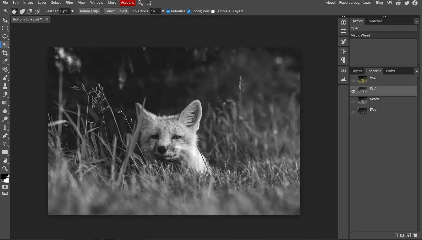Click the delete channel trash icon

click(x=415, y=235)
